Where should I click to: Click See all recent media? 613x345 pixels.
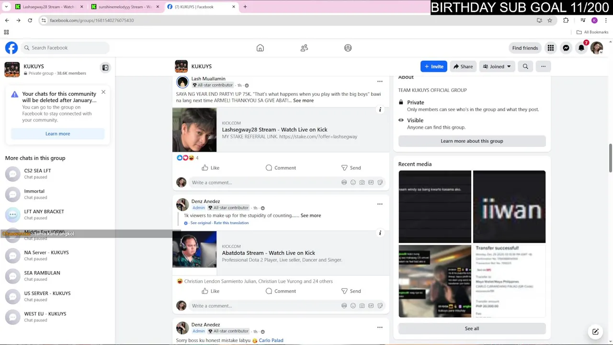[x=472, y=328]
